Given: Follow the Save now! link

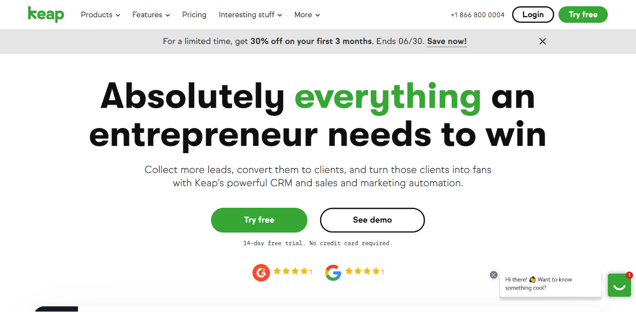Looking at the screenshot, I should [x=447, y=41].
